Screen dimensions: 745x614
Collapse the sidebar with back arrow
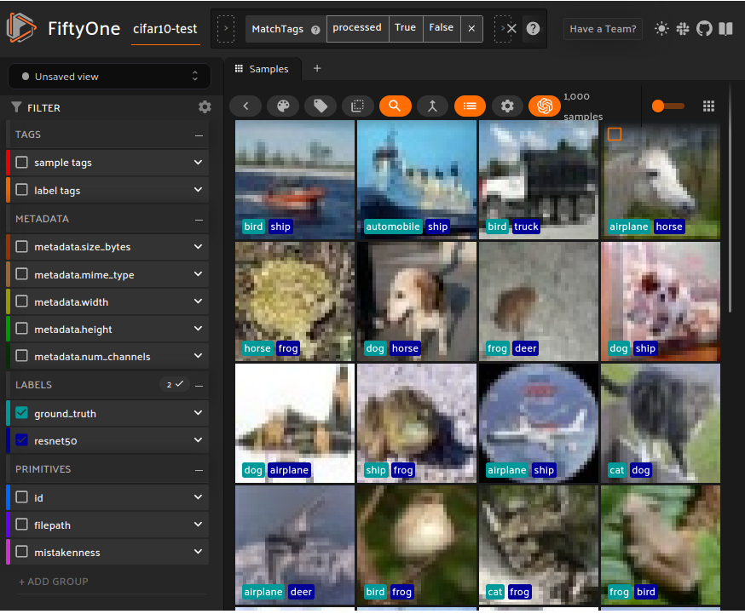[x=245, y=106]
